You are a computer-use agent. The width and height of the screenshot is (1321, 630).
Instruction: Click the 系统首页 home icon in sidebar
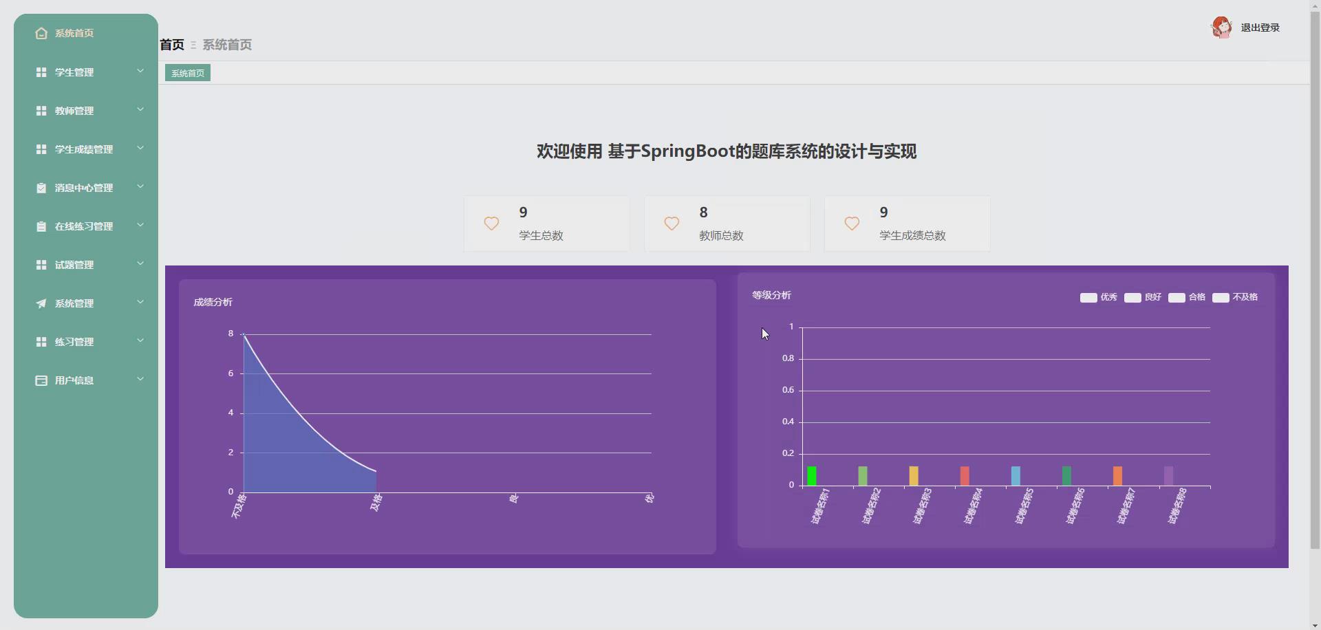click(x=41, y=33)
